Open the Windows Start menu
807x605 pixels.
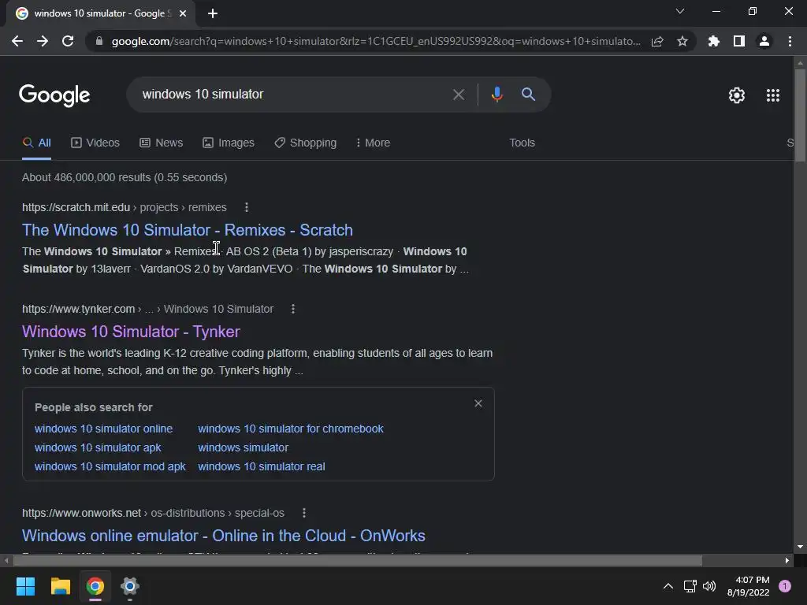pos(25,586)
